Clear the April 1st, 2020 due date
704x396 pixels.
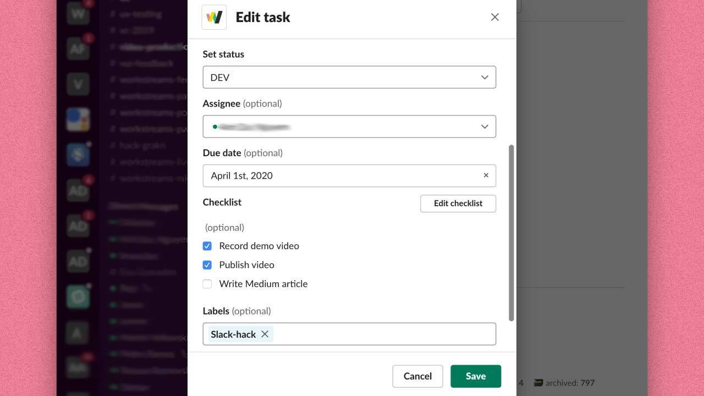coord(486,175)
